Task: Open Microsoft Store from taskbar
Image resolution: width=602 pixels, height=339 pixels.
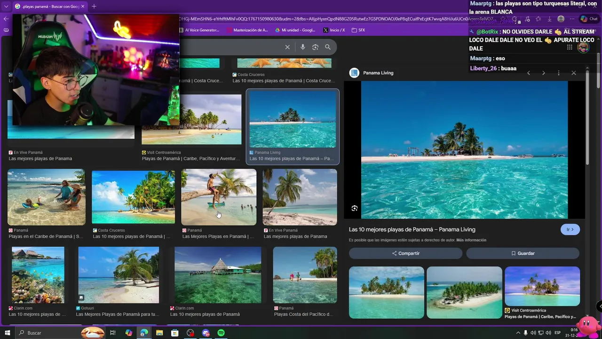Action: click(175, 333)
